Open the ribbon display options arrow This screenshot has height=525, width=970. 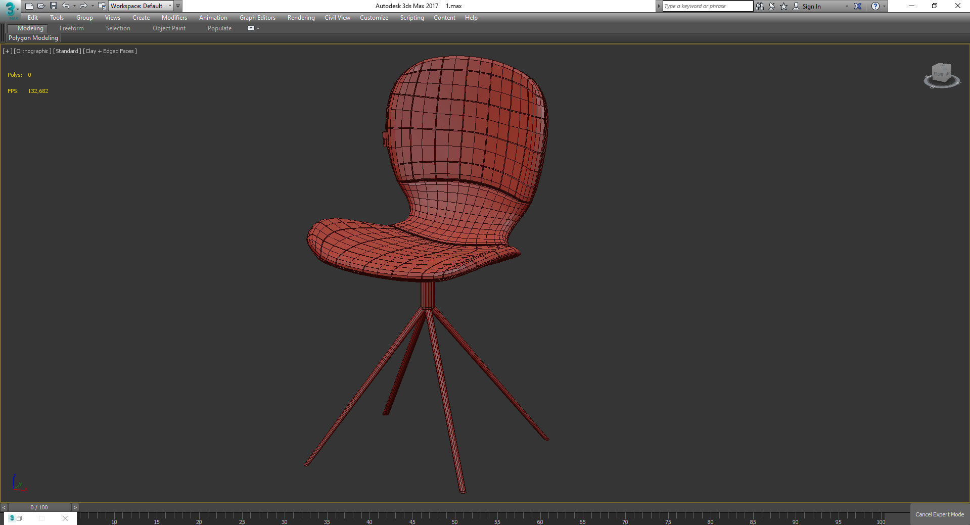258,28
